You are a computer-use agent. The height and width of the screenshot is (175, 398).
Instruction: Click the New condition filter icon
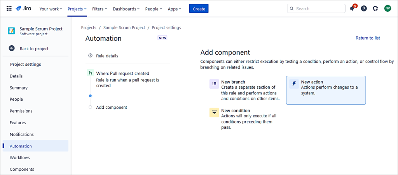(x=214, y=112)
